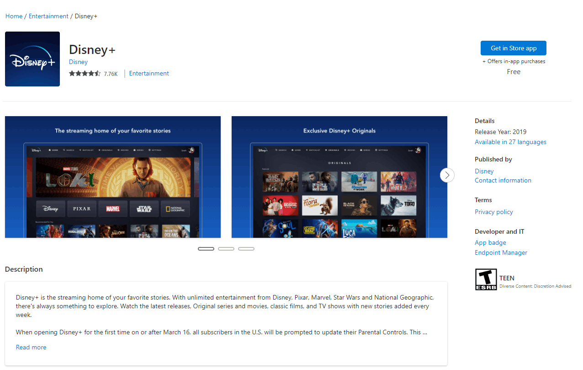Open the Loki screenshot thumbnail

tap(112, 177)
